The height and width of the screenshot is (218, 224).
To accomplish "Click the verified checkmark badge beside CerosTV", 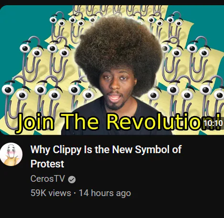I will [72, 179].
